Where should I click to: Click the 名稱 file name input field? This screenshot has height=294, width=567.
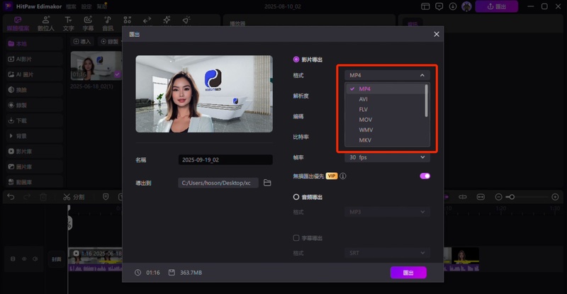(225, 160)
